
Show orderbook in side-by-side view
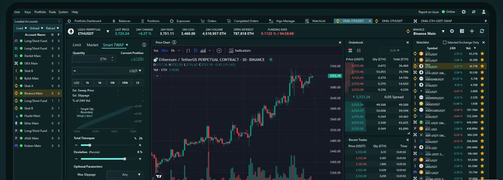[x=359, y=51]
